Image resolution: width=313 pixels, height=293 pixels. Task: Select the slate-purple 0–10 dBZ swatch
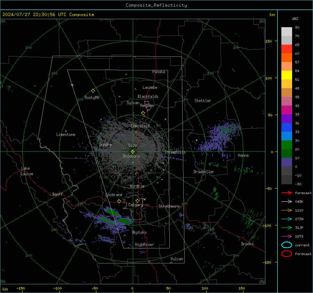tap(287, 162)
